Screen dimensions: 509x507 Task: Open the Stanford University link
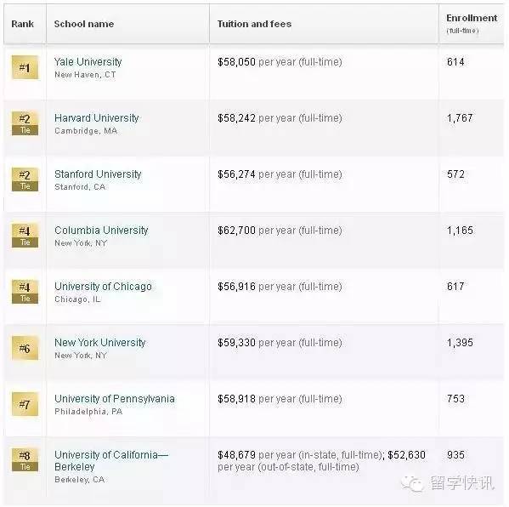[98, 174]
